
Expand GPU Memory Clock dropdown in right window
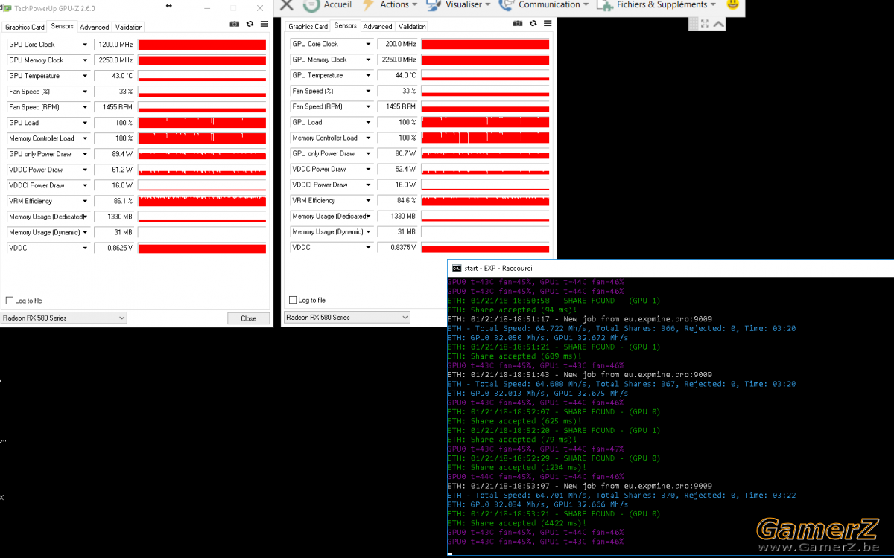(x=368, y=60)
